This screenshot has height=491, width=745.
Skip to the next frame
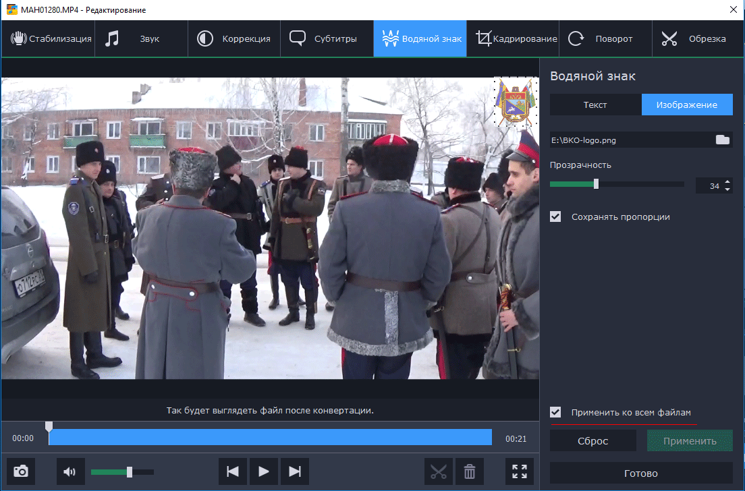pyautogui.click(x=295, y=471)
